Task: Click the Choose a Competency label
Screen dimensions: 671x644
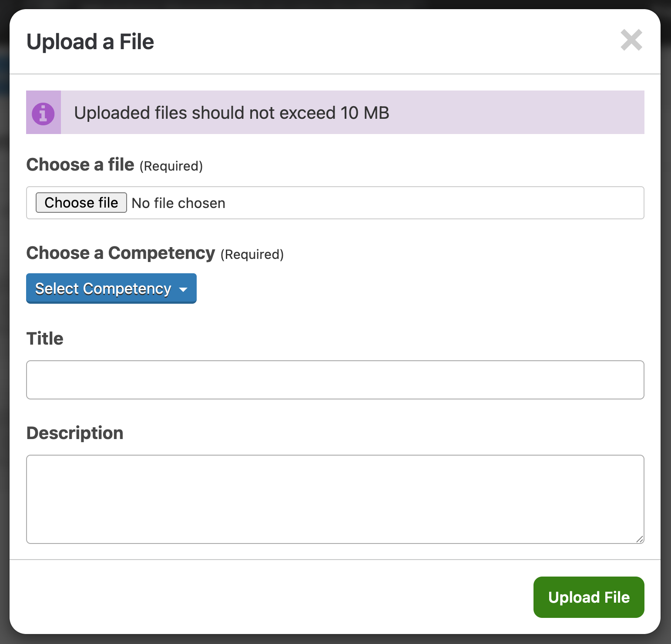Action: click(x=121, y=253)
